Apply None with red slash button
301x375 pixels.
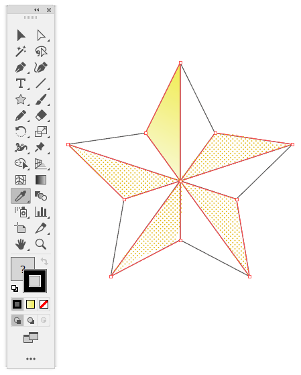(x=44, y=304)
